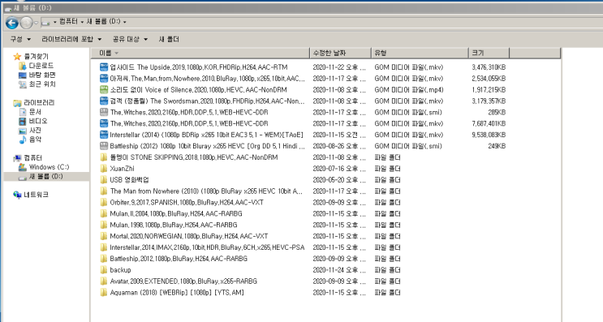The width and height of the screenshot is (603, 322).
Task: Open the recent locations dropdown arrow
Action: click(37, 23)
